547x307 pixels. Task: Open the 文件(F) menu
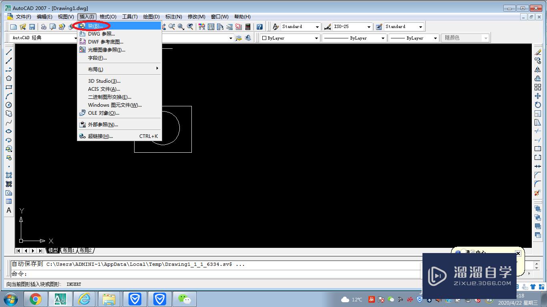point(23,16)
